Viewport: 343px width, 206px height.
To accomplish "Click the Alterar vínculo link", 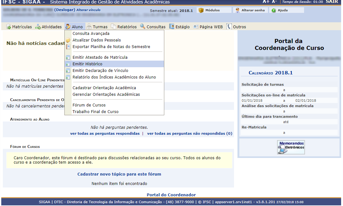I will (88, 10).
